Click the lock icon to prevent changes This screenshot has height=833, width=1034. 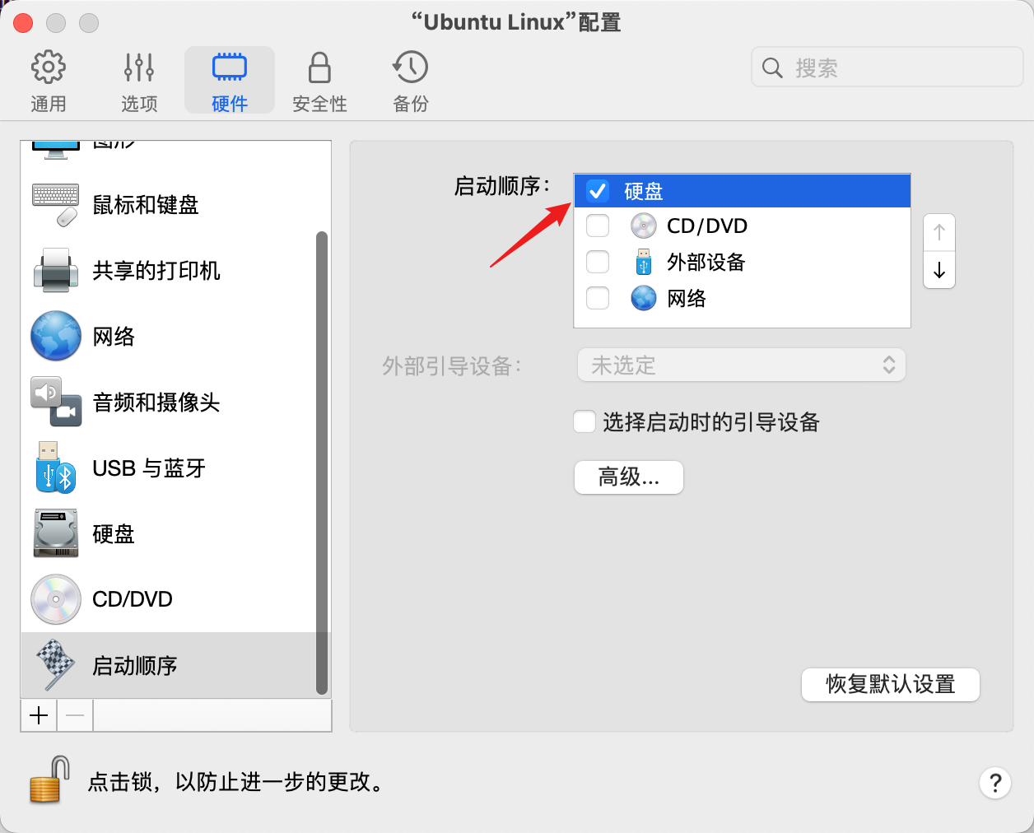point(49,779)
